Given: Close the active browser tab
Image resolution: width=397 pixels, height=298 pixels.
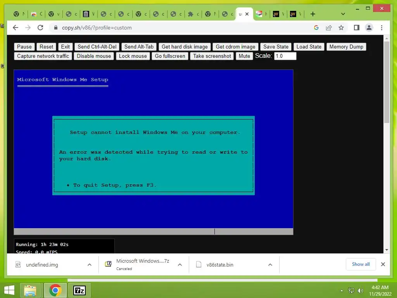Looking at the screenshot, I should [x=247, y=14].
